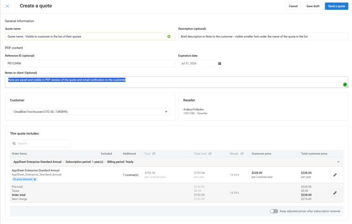Click the green grammar icon in Notes field
352x224 pixels.
345,85
